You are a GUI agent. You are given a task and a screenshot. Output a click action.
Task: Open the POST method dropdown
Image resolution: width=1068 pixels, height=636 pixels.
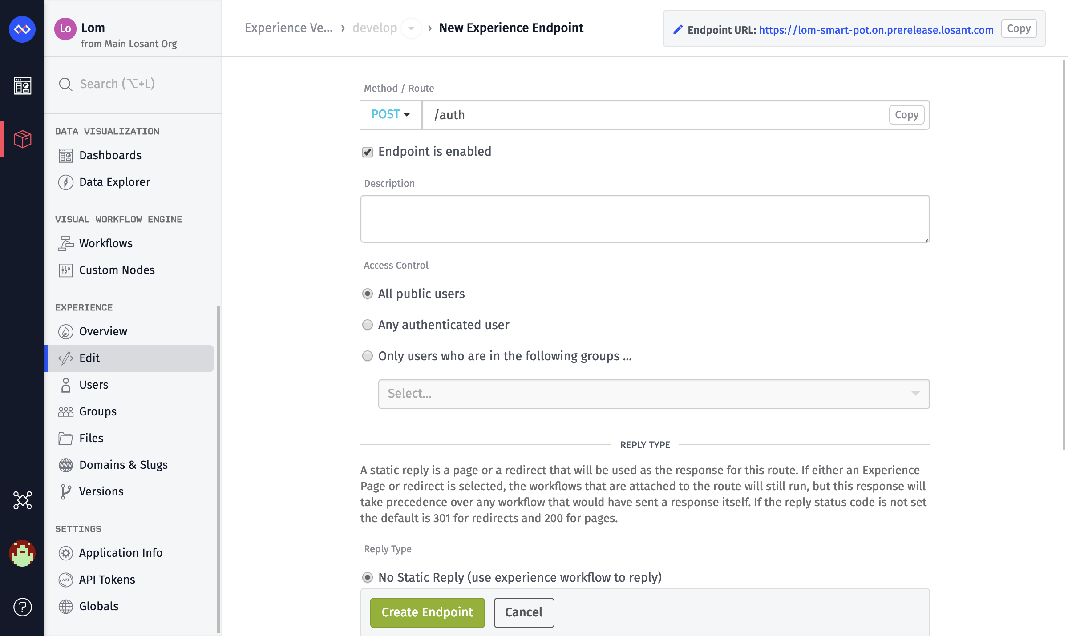[x=391, y=115]
